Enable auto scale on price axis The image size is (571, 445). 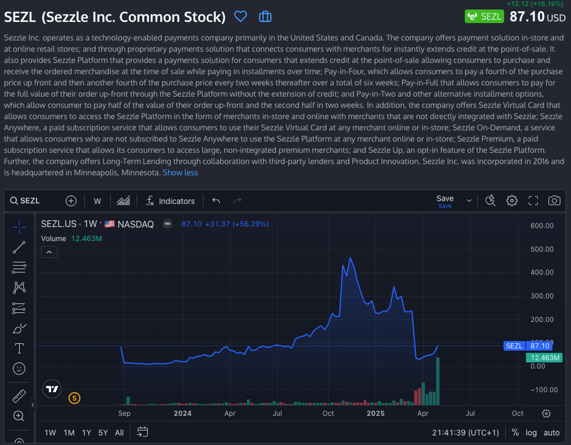coord(551,432)
